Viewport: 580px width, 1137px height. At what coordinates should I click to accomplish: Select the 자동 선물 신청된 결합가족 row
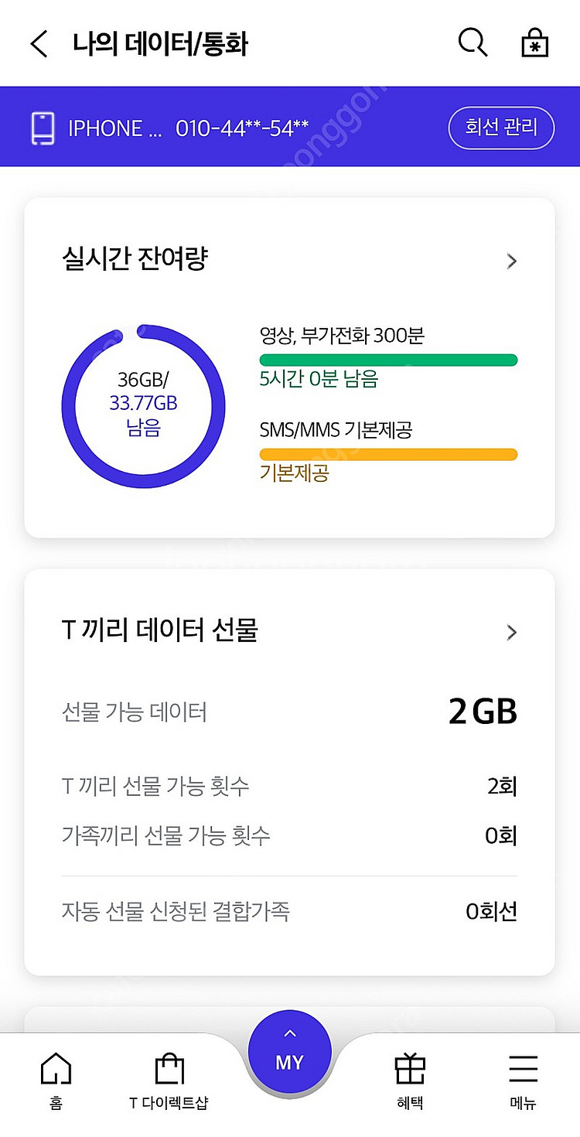[289, 911]
